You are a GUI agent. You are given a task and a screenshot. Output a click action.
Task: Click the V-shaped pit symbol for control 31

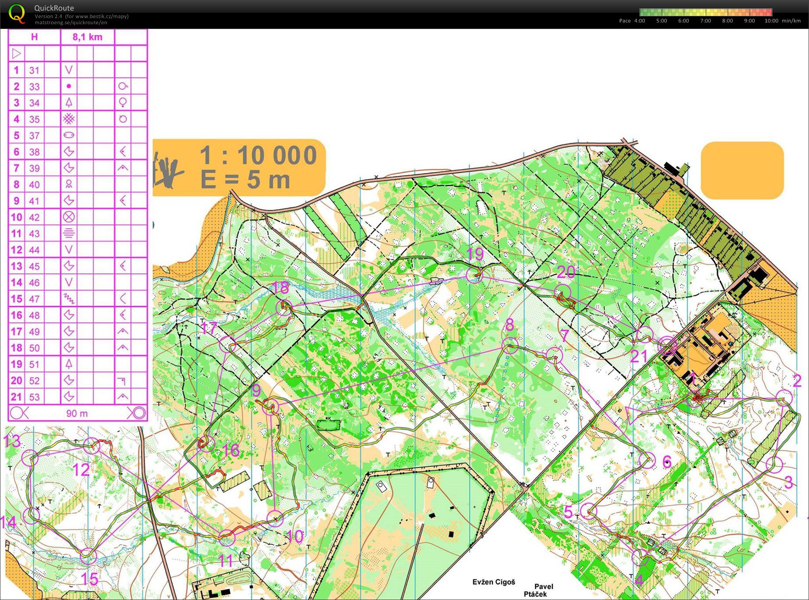69,70
